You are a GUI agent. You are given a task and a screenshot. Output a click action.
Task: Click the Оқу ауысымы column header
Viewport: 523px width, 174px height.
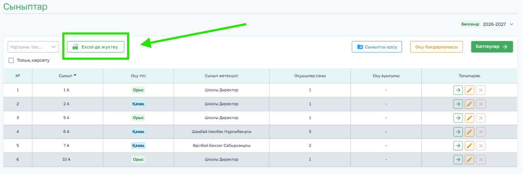tap(386, 76)
